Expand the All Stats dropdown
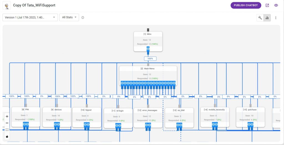Viewport: 284px width, 145px height. point(69,17)
